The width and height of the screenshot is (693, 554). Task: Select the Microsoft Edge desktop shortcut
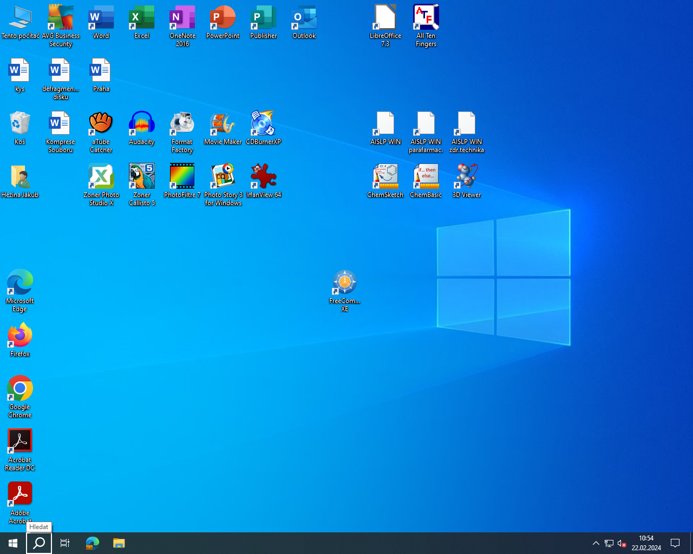pyautogui.click(x=20, y=291)
